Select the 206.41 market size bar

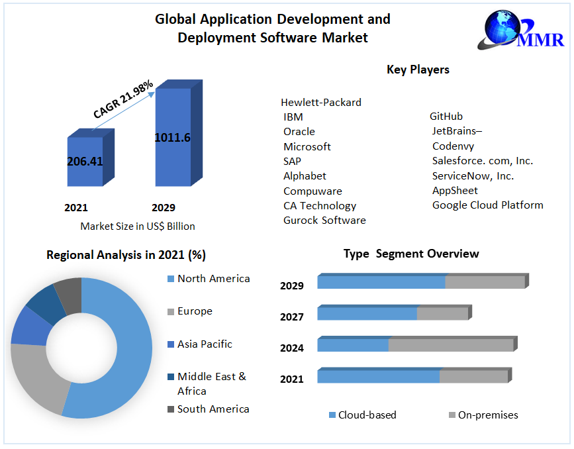click(x=85, y=161)
